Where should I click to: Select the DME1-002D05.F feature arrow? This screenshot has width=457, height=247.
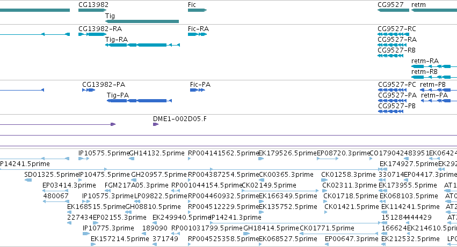[156, 124]
